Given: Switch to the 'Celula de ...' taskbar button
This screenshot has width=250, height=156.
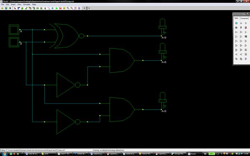Looking at the screenshot, I should [x=80, y=154].
